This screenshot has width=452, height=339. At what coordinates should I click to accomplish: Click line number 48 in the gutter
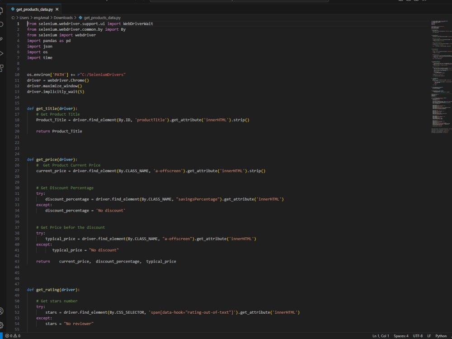pyautogui.click(x=17, y=290)
